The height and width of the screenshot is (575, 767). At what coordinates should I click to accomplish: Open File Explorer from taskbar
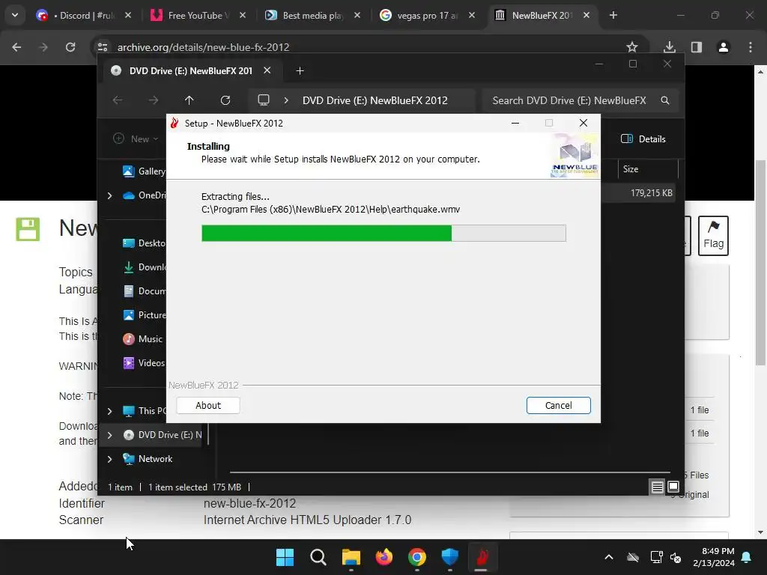click(x=351, y=557)
